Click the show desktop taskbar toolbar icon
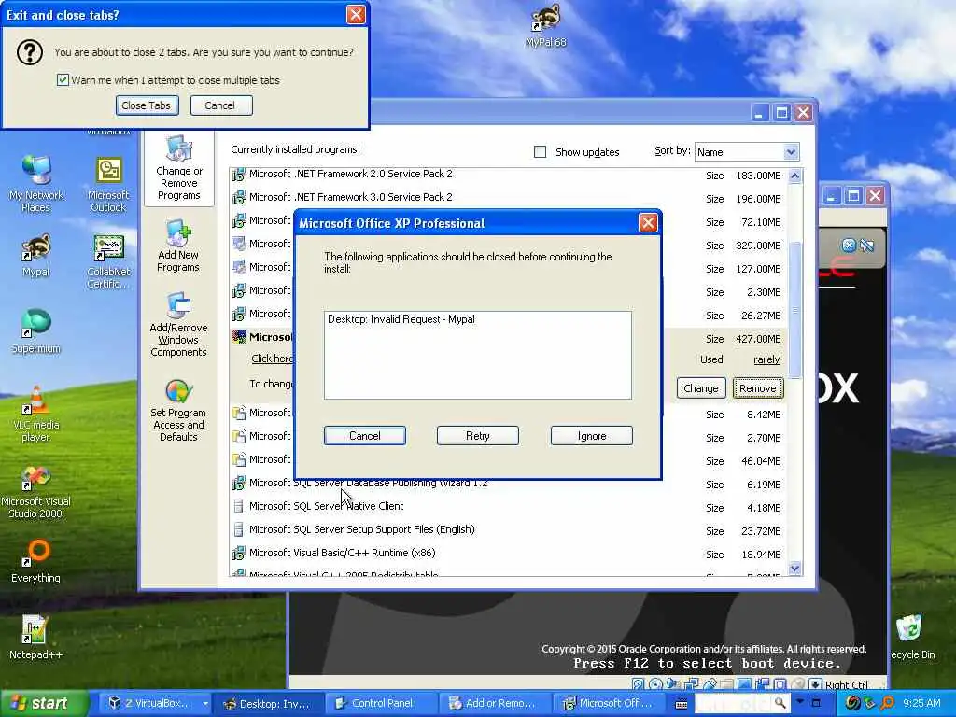Image resolution: width=956 pixels, height=717 pixels. [816, 703]
